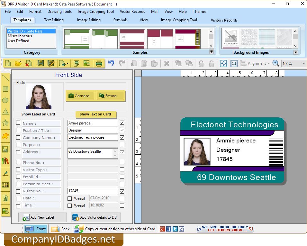Expand the Alignment dropdown
The height and width of the screenshot is (246, 307).
pyautogui.click(x=269, y=63)
